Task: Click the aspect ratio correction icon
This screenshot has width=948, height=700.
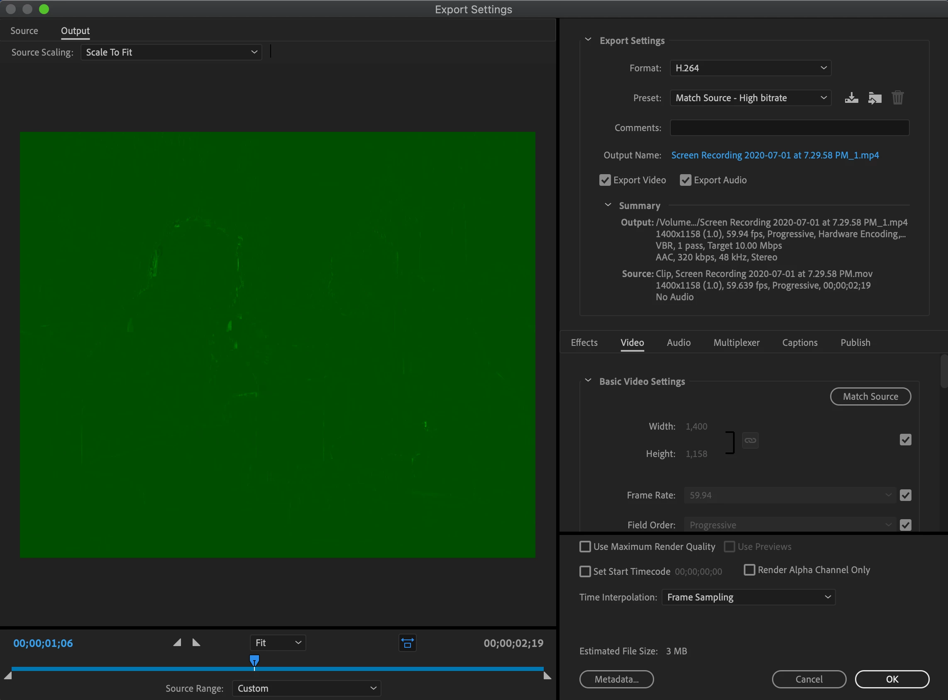Action: [407, 643]
